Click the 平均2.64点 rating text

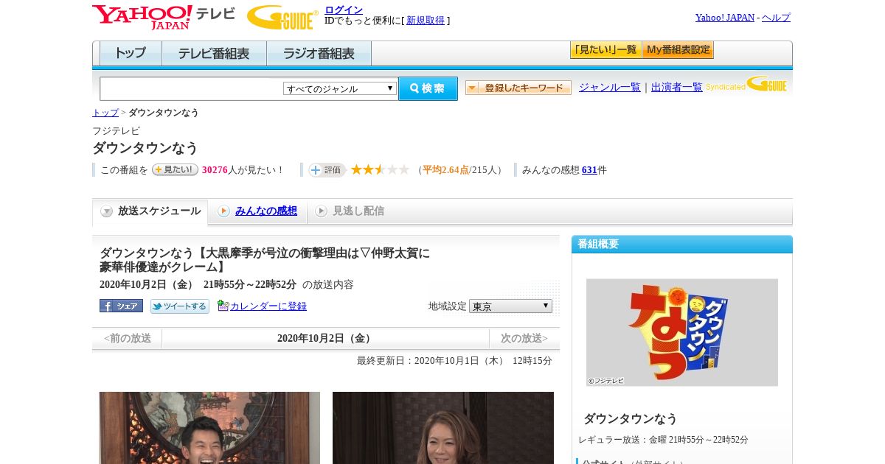[445, 170]
